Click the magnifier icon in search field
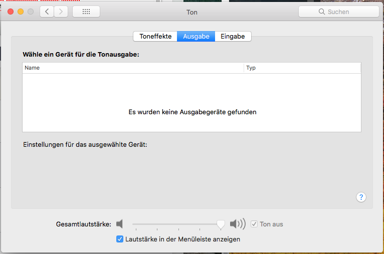Screen dimensions: 384x254 (x=321, y=12)
